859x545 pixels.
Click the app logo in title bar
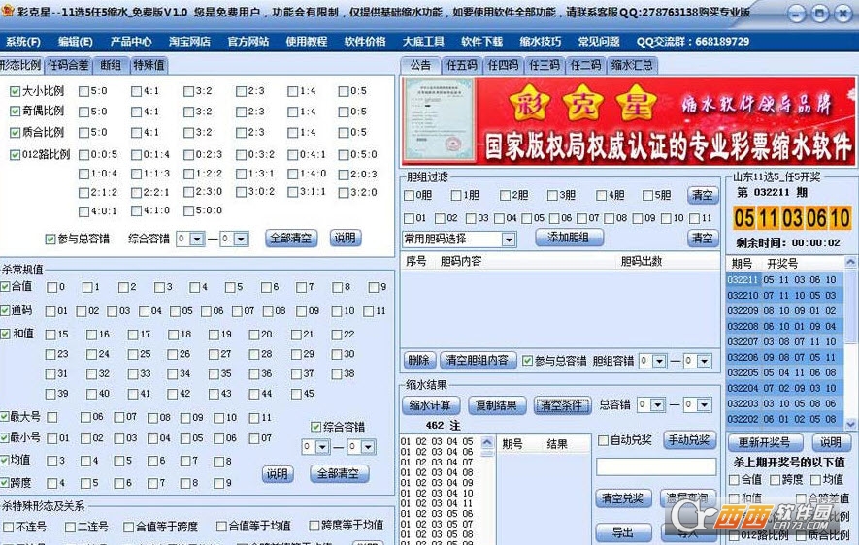tap(7, 11)
